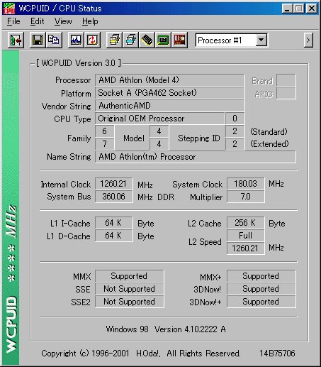The width and height of the screenshot is (321, 367).
Task: Click the WCPUID title bar app icon
Action: (9, 9)
